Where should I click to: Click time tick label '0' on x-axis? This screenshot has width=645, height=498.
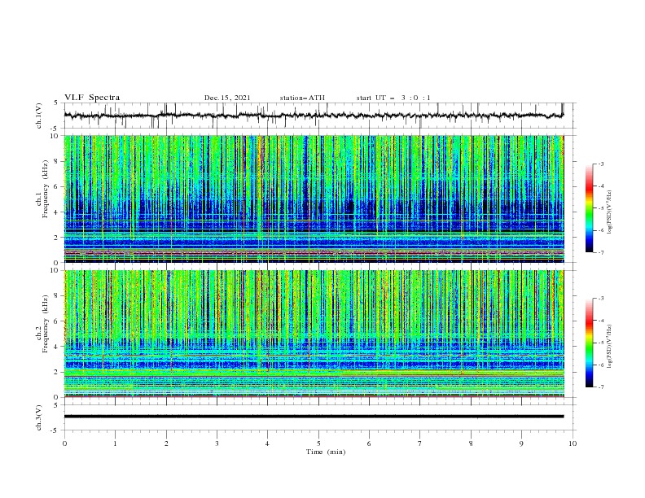[x=64, y=443]
